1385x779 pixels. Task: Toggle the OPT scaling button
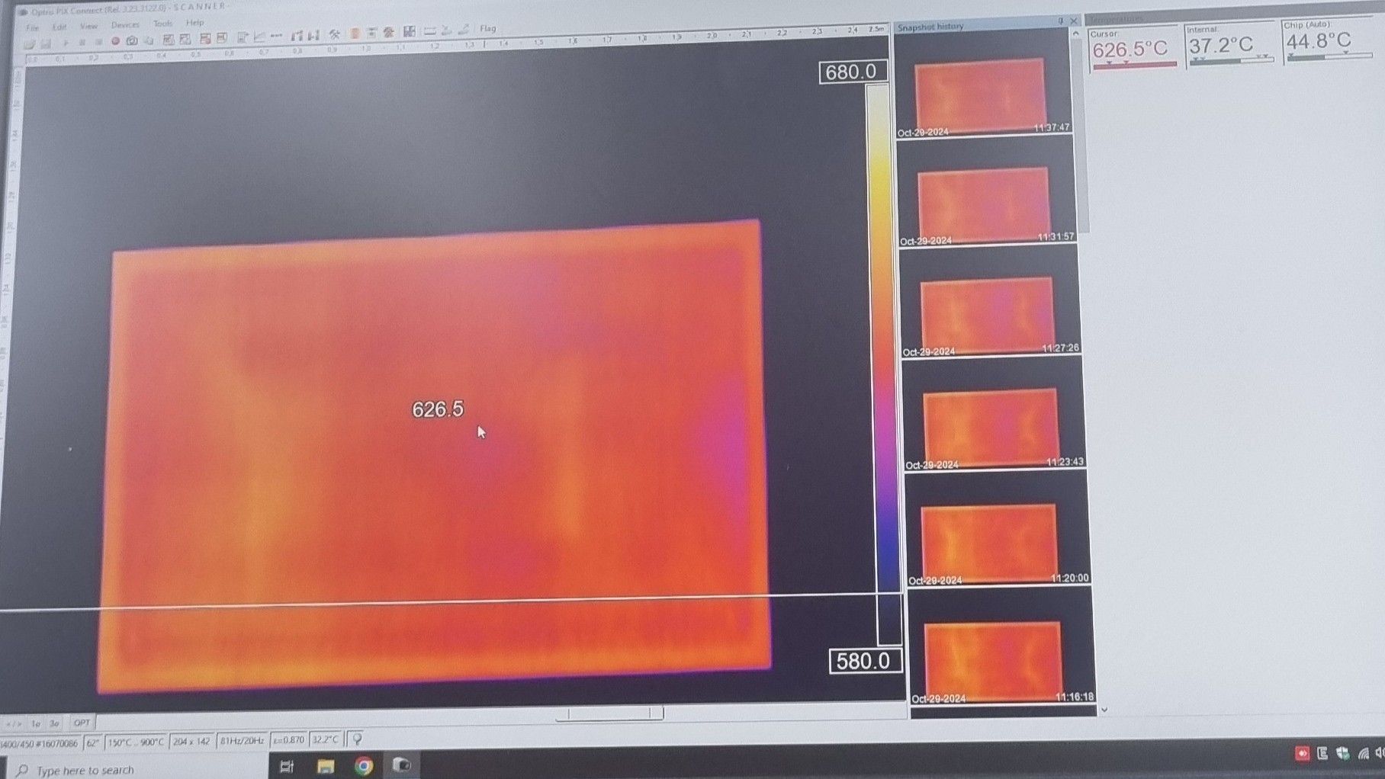(82, 722)
